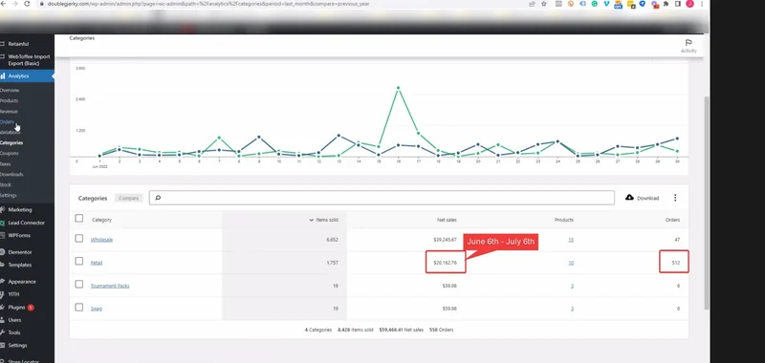Toggle the browser side panel icon

[678, 4]
